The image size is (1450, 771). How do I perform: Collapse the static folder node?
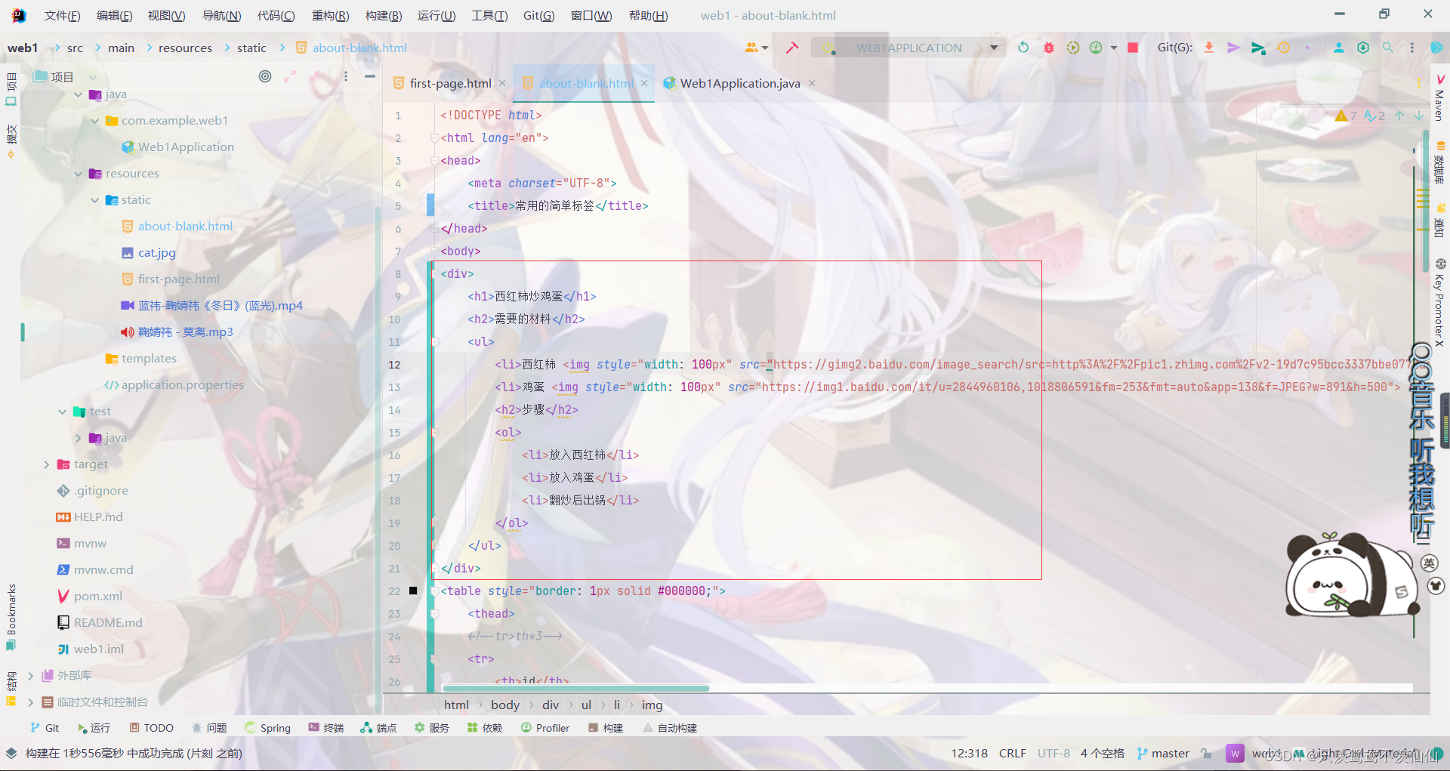[94, 200]
